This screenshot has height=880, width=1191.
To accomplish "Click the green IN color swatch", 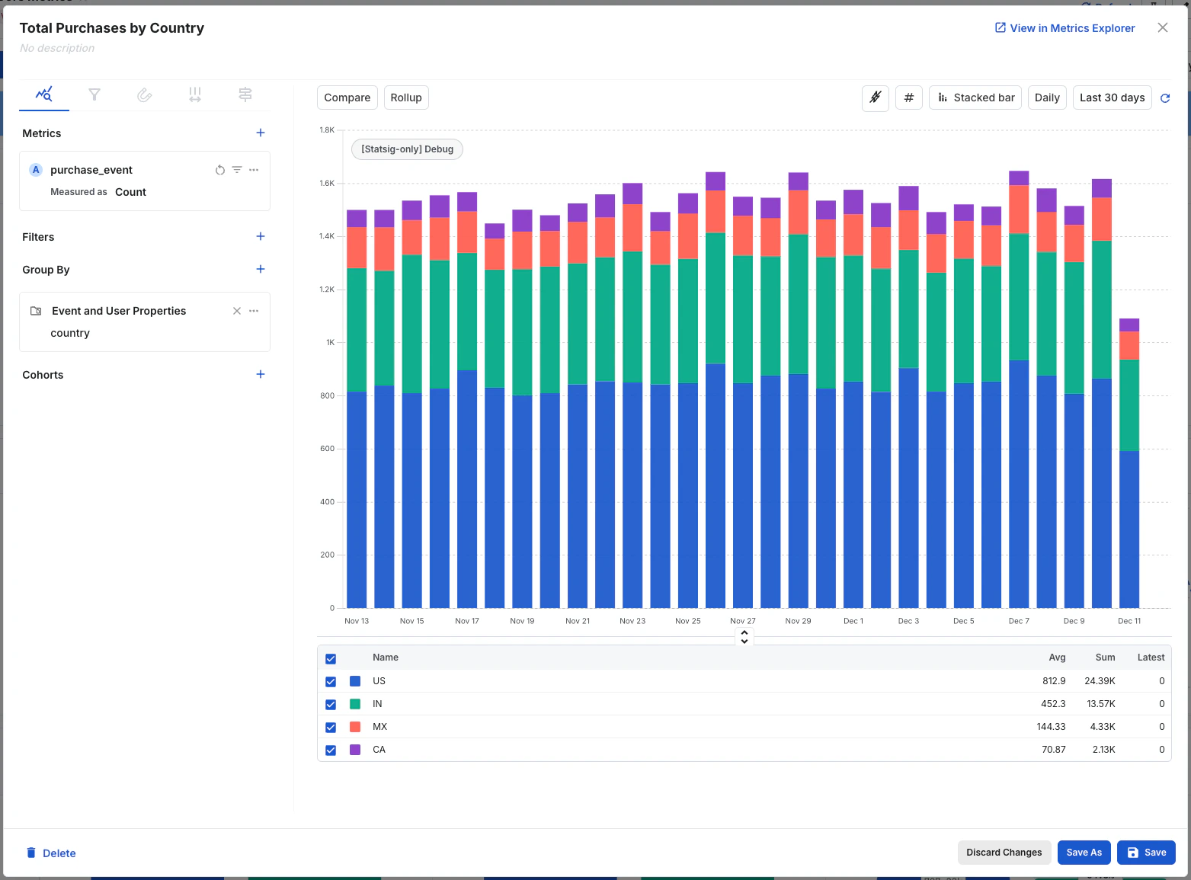I will pos(354,704).
